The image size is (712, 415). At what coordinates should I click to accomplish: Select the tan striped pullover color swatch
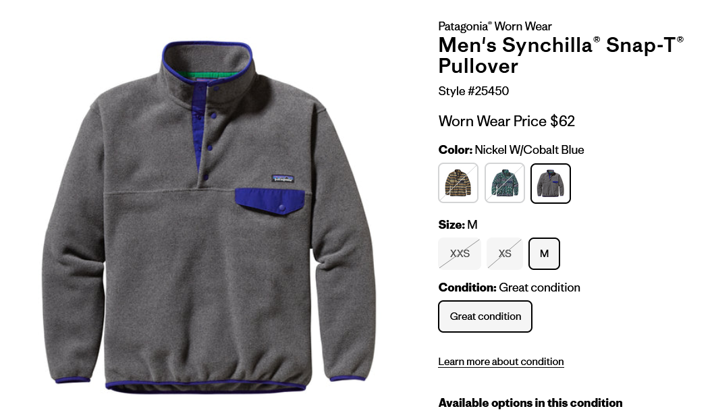pos(458,183)
